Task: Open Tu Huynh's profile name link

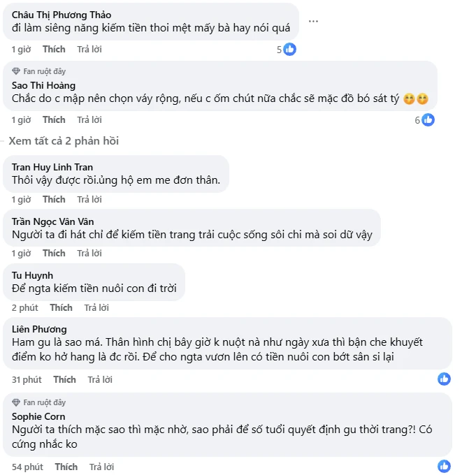Action: pyautogui.click(x=33, y=275)
